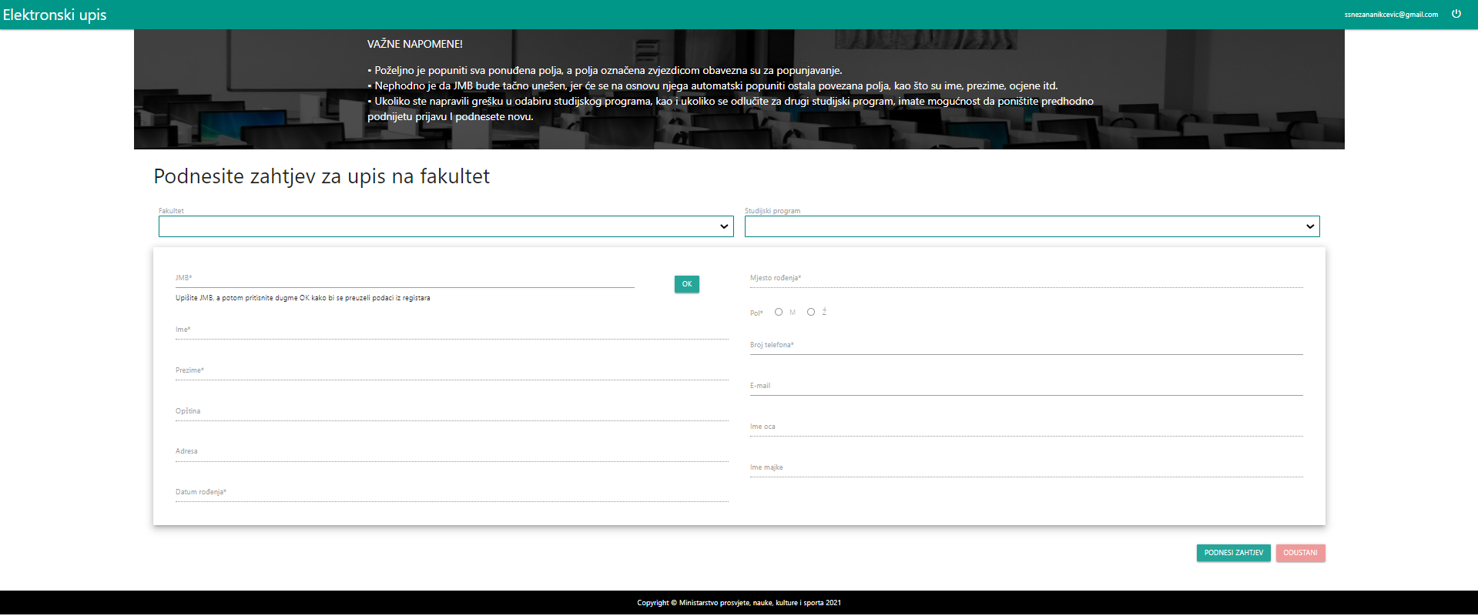Focus the Broj telefona input field
Screen dimensions: 1478x616
1027,346
